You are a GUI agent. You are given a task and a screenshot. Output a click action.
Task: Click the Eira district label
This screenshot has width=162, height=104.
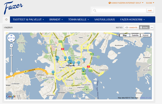[x=70, y=88]
